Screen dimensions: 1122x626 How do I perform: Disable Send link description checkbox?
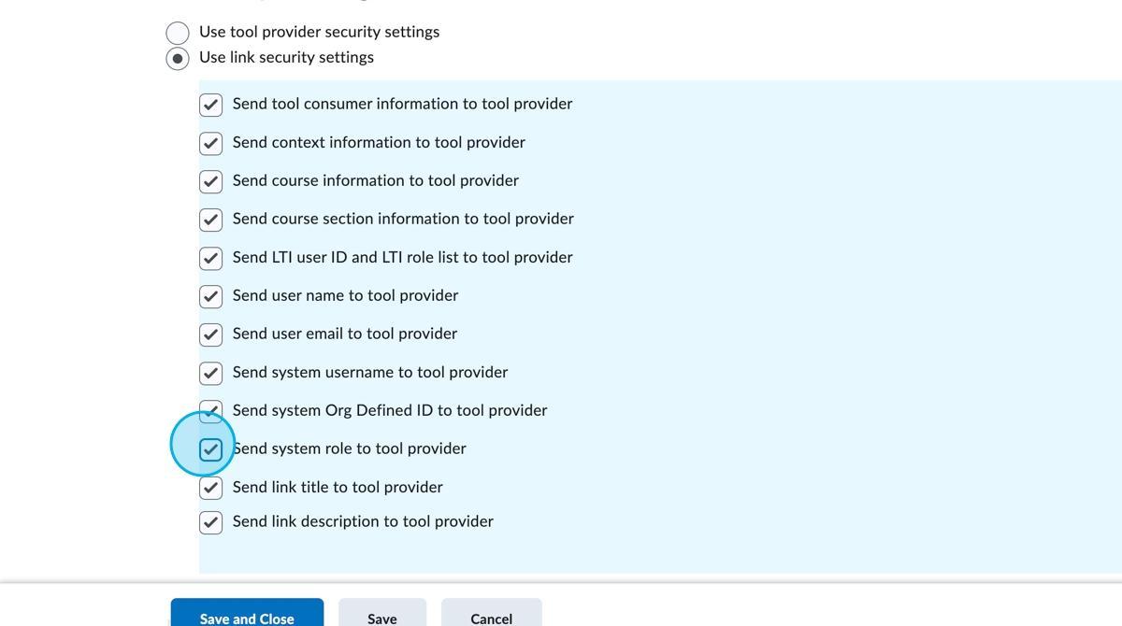(x=211, y=522)
